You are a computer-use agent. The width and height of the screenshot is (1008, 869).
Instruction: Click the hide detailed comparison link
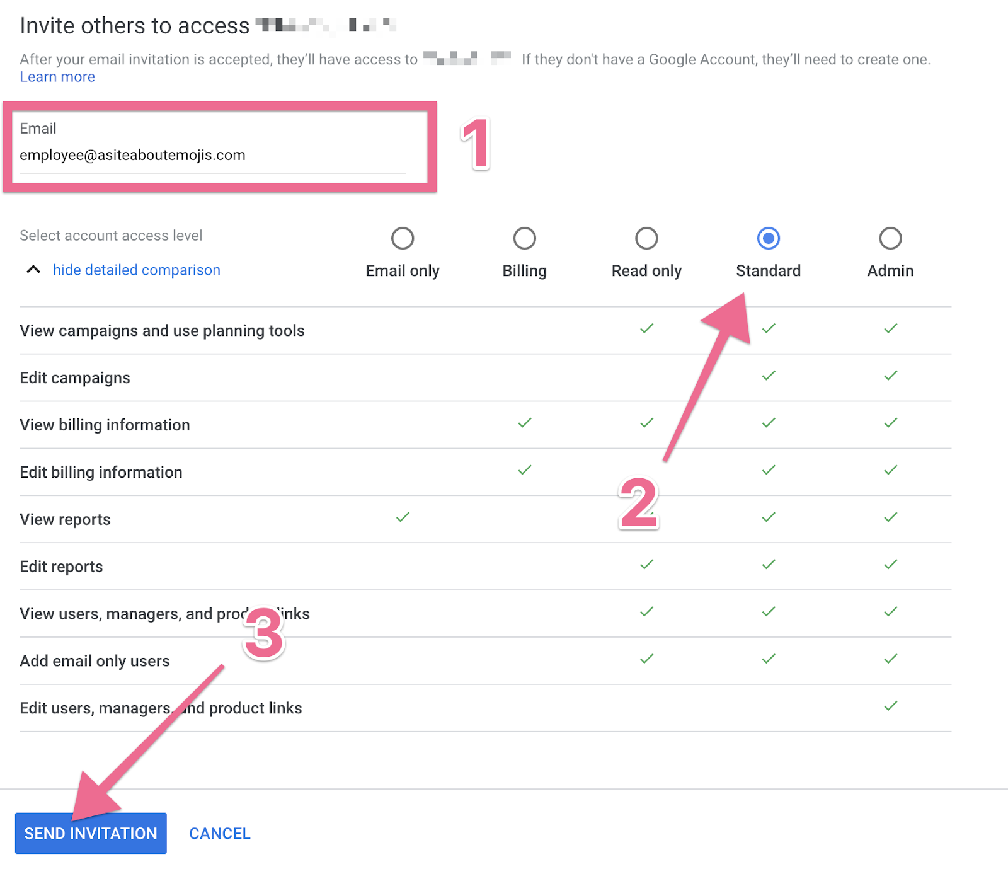[x=136, y=270]
